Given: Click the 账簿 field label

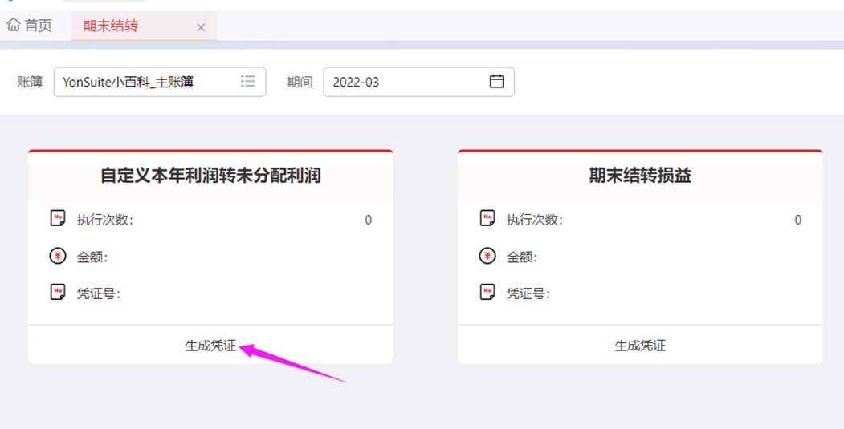Looking at the screenshot, I should pos(30,82).
